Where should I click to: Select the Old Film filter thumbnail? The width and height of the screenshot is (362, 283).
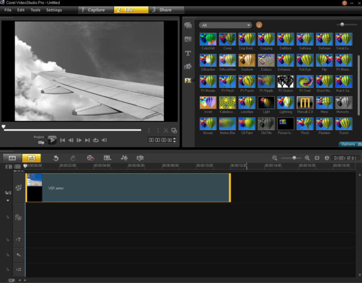coord(266,124)
